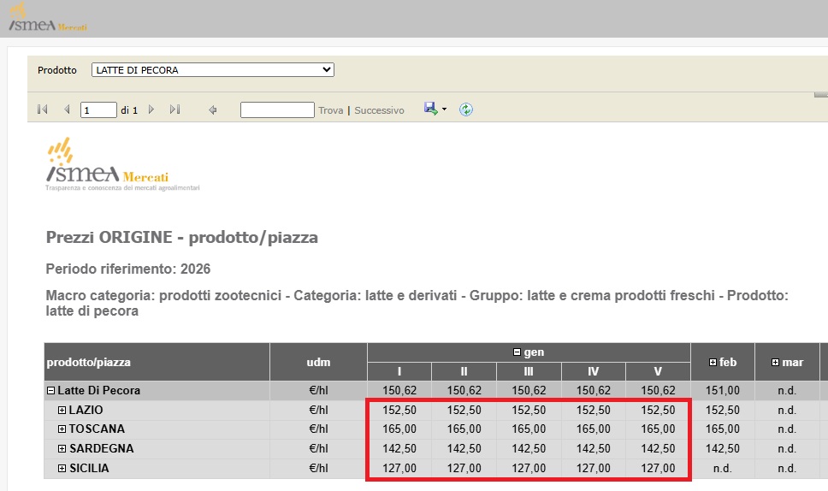Collapse the gen month column
Viewport: 828px width, 491px height.
517,352
